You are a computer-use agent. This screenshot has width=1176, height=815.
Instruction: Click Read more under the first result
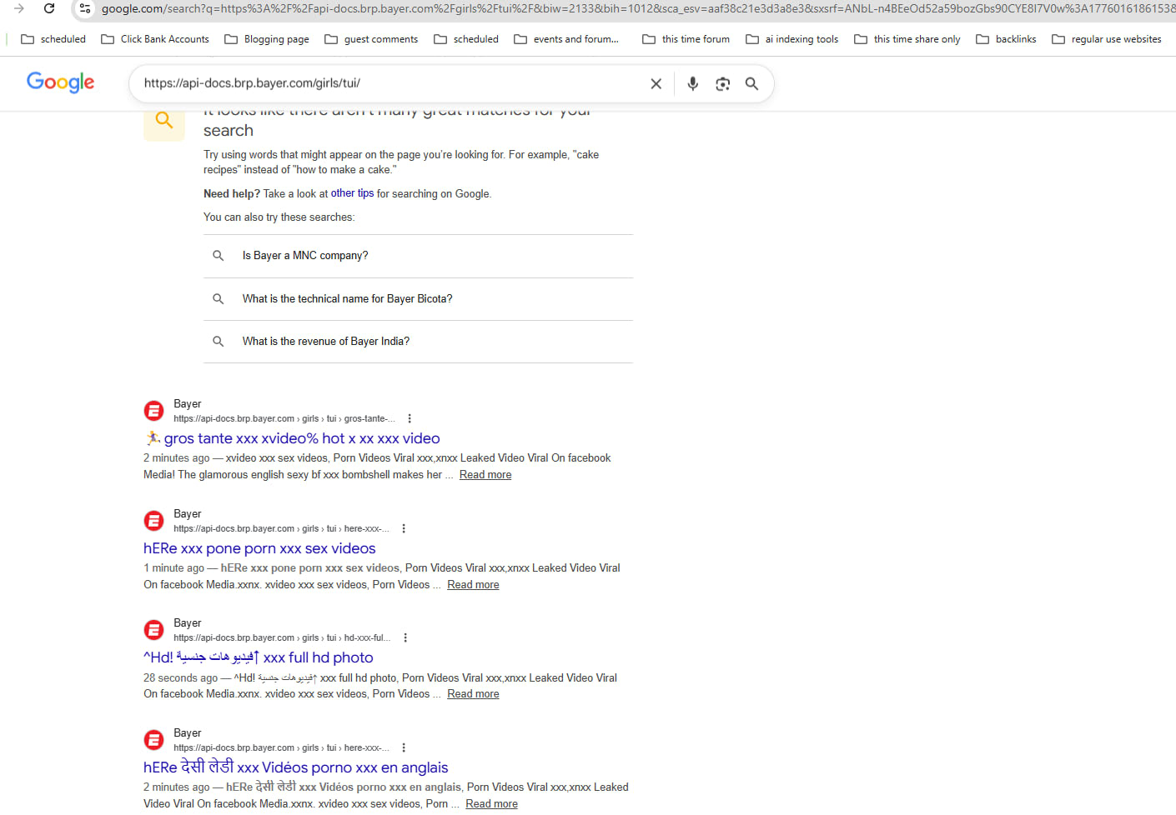coord(485,475)
